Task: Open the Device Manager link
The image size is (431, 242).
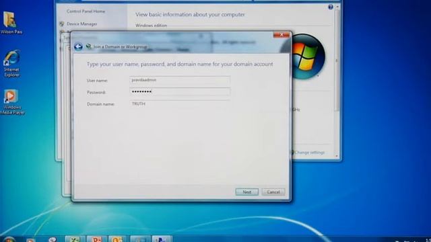Action: pos(81,24)
